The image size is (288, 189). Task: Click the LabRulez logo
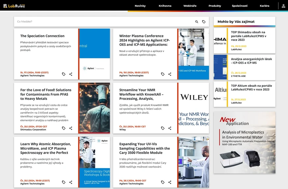[x=14, y=6]
